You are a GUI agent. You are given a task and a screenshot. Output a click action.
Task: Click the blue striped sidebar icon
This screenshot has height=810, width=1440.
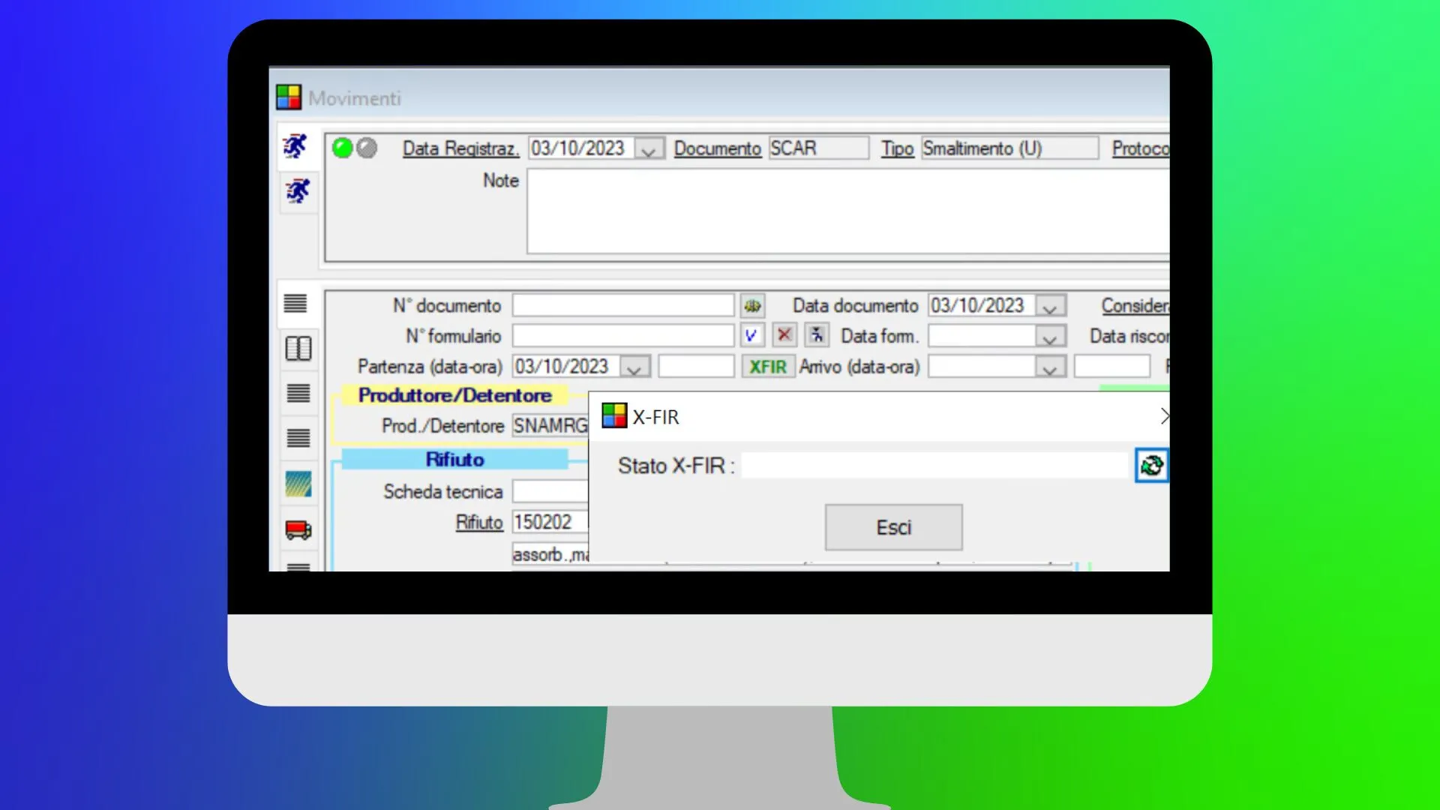point(298,484)
